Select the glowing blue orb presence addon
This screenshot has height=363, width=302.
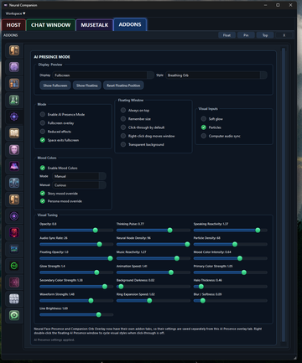tap(14, 117)
